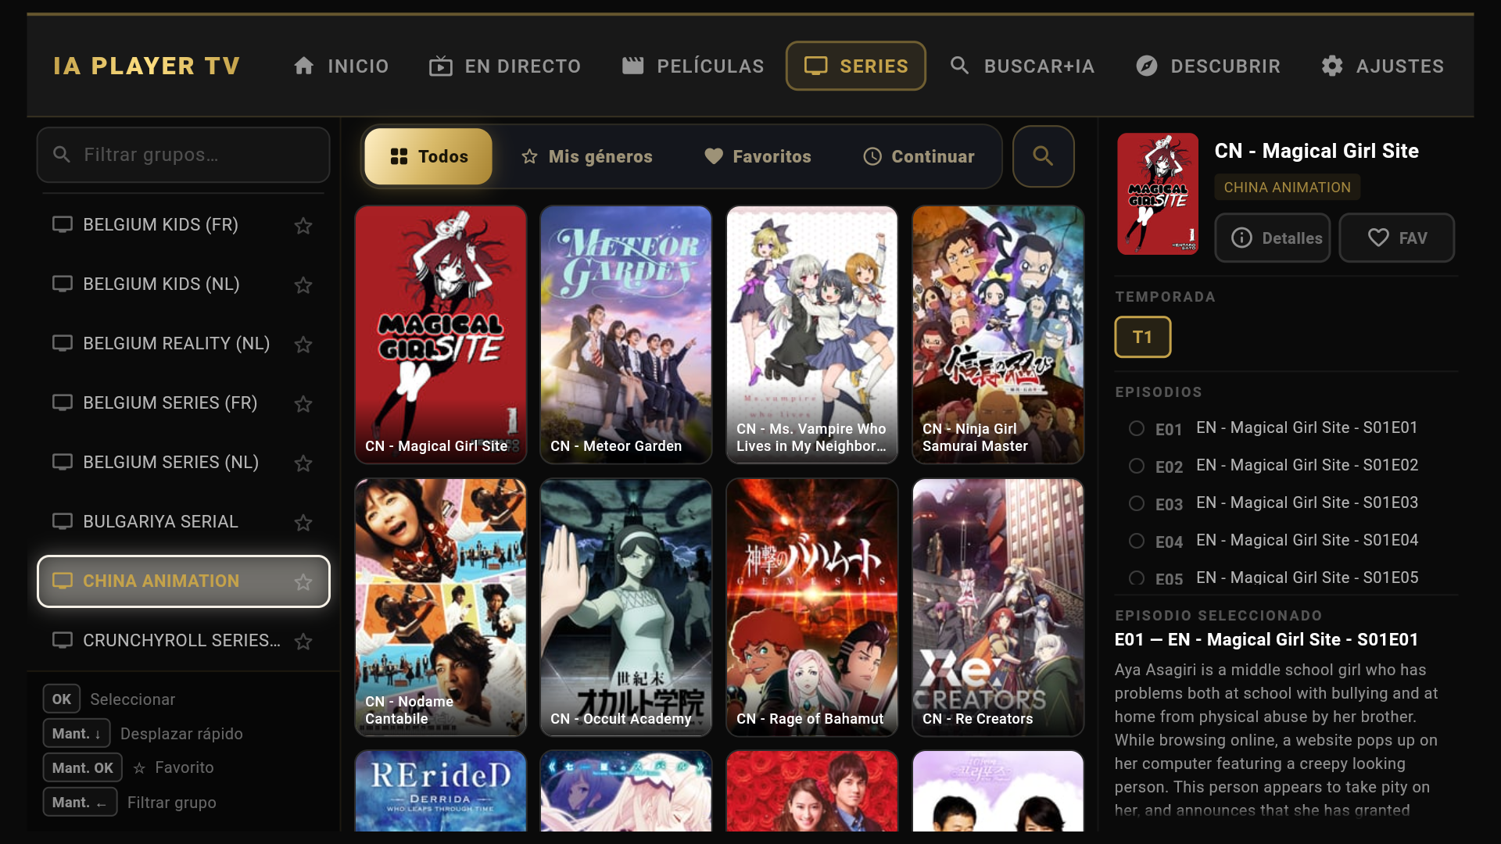Focus the Filtrar grupos input field
The image size is (1501, 844).
[184, 155]
